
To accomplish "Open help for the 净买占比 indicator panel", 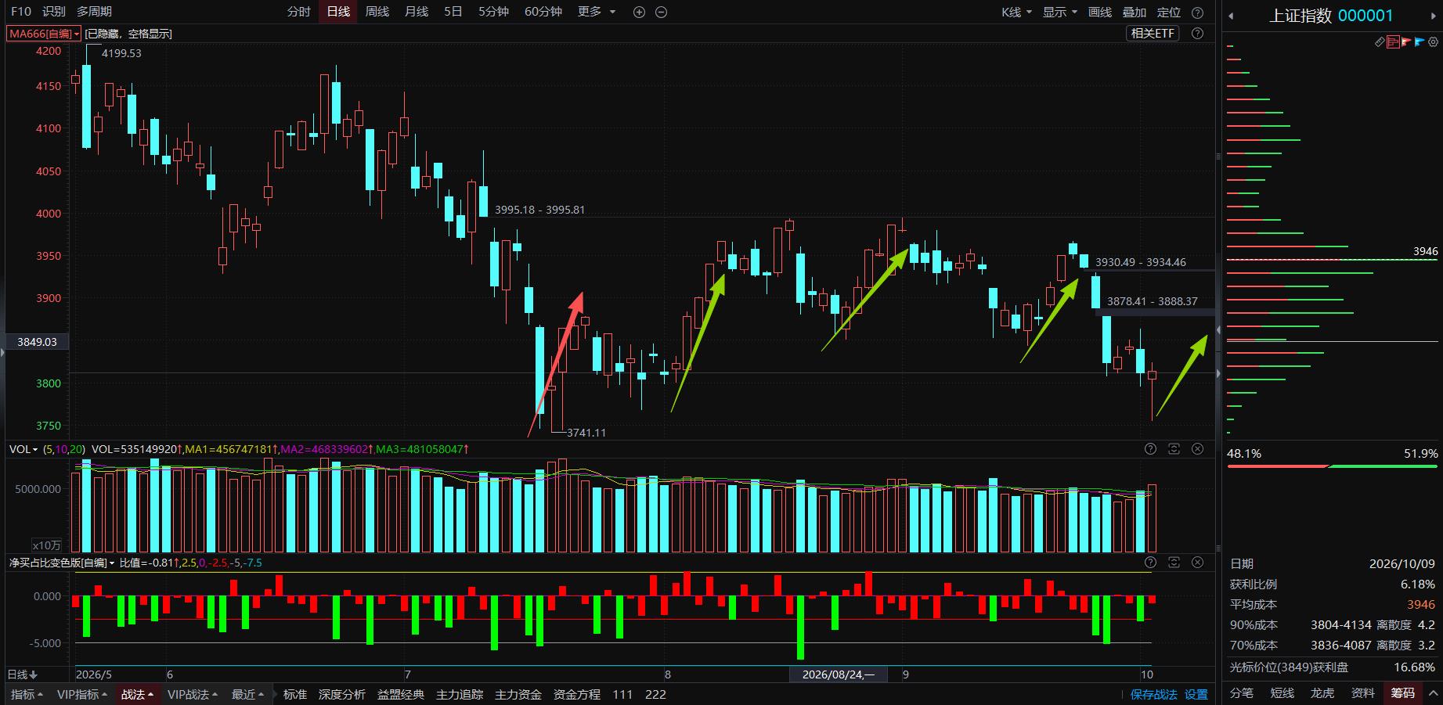I will pos(1150,563).
